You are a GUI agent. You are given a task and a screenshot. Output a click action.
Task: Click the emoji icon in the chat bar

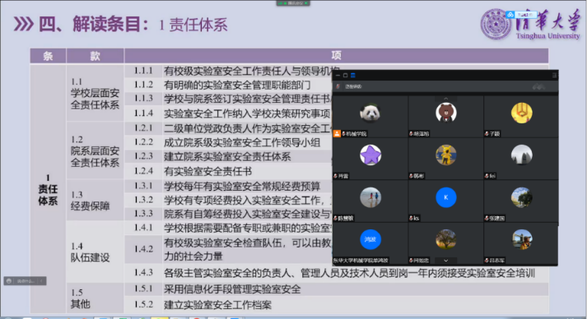click(9, 281)
